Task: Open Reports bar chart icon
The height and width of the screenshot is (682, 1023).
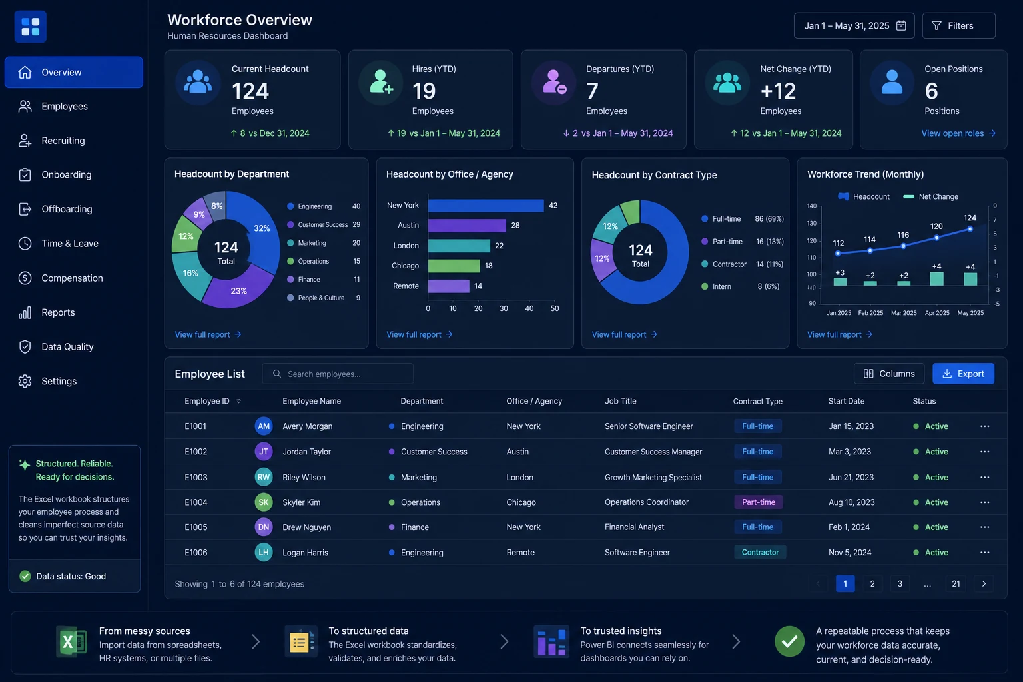Action: pos(25,312)
